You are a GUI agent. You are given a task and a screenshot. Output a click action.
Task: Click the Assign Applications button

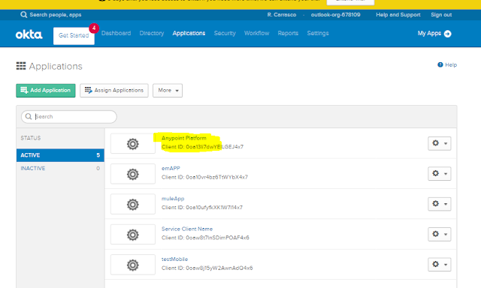[x=114, y=90]
